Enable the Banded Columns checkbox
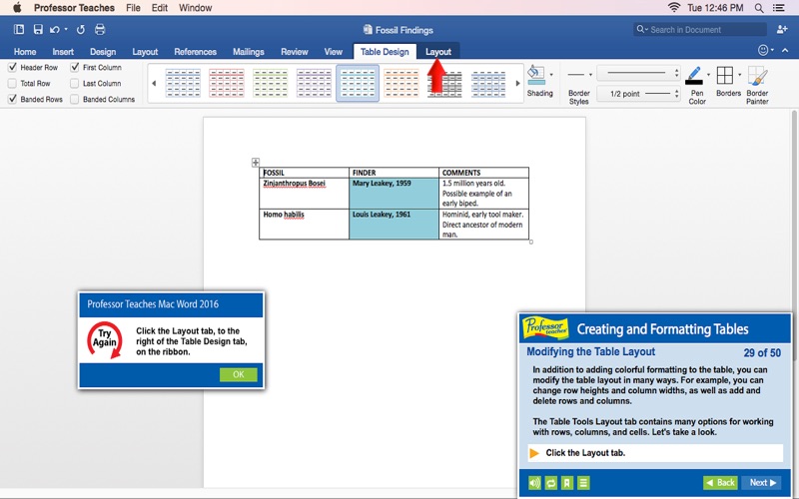Viewport: 799px width, 499px height. pos(75,99)
